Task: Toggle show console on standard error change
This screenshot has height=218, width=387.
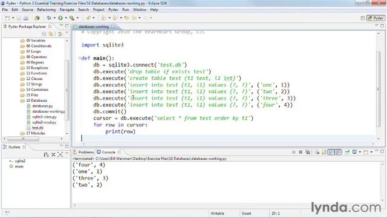Action: (338, 152)
